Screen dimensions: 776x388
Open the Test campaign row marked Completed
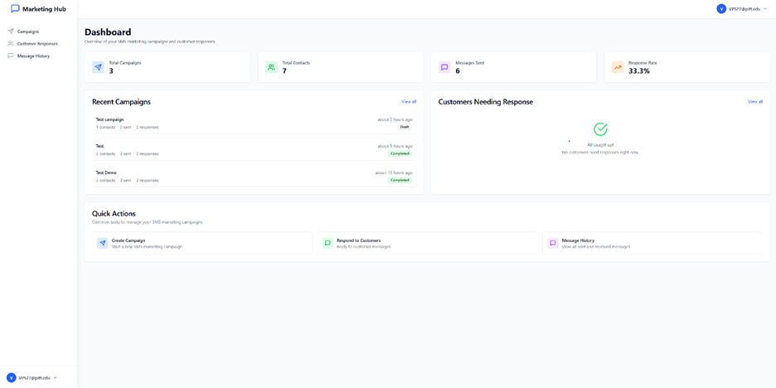pyautogui.click(x=99, y=146)
